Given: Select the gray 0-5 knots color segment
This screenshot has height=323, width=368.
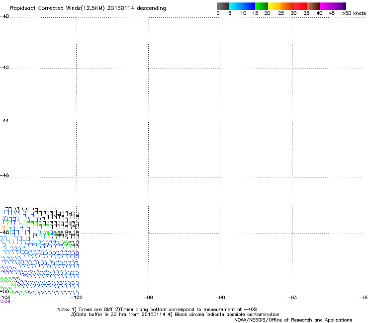Looking at the screenshot, I should click(223, 6).
